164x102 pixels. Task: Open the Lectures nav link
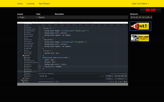pos(31,4)
